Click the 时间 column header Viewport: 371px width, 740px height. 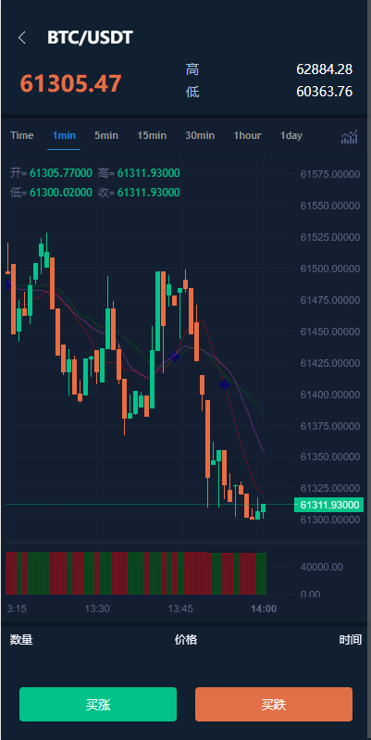(x=351, y=640)
